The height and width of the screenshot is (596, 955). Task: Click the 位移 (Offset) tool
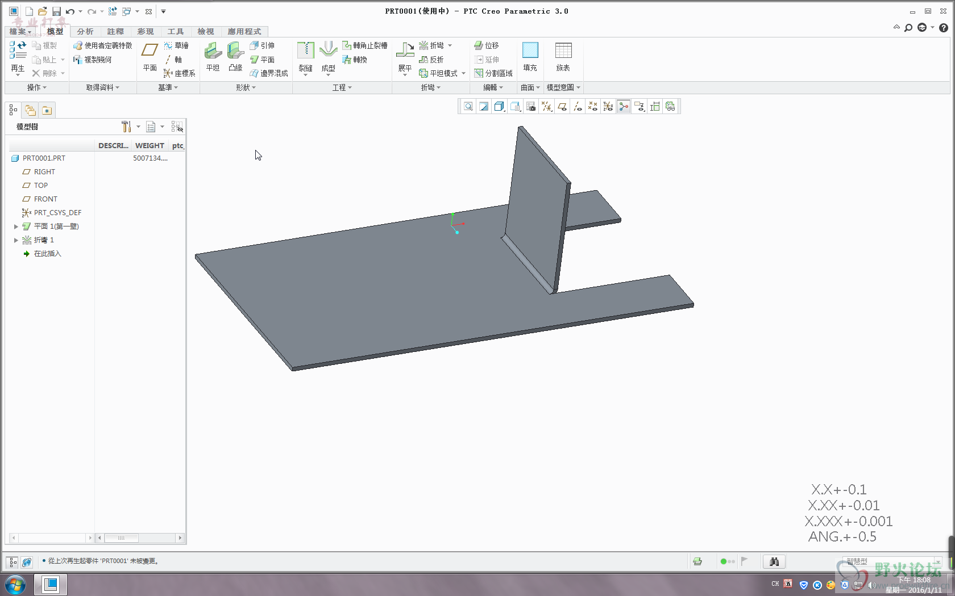coord(487,45)
